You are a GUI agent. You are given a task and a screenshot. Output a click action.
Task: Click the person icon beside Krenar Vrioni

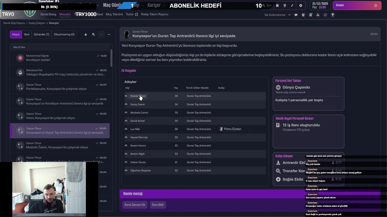(126, 96)
